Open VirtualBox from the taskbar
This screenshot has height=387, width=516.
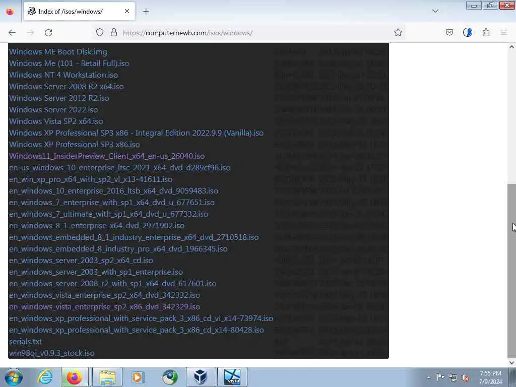(201, 377)
